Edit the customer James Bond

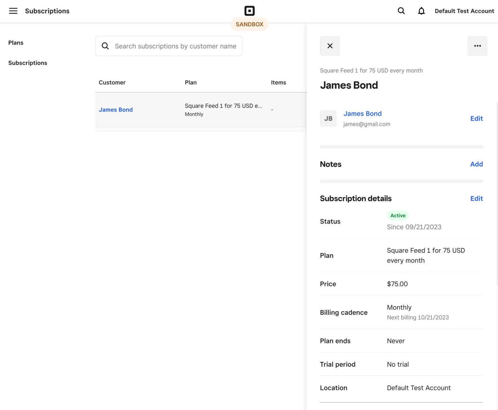click(476, 118)
